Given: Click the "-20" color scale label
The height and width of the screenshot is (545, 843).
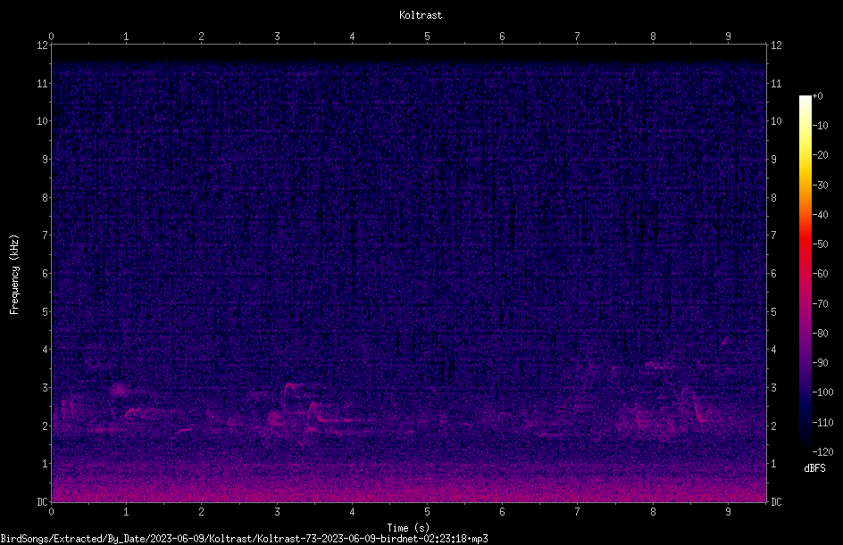Looking at the screenshot, I should [x=820, y=155].
